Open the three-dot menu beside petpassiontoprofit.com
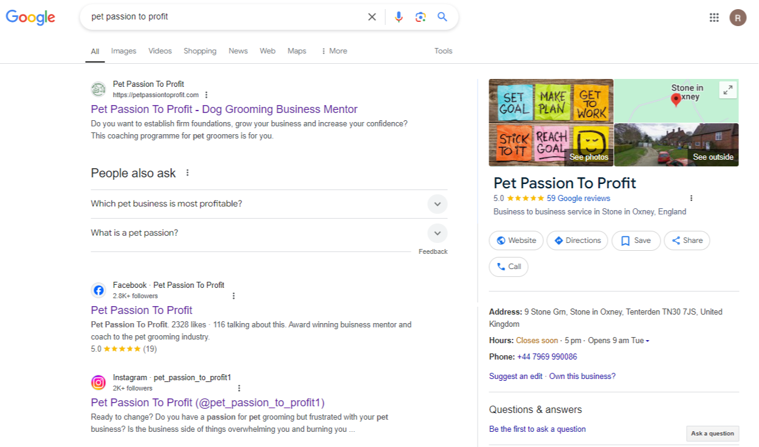The height and width of the screenshot is (447, 759). tap(207, 95)
